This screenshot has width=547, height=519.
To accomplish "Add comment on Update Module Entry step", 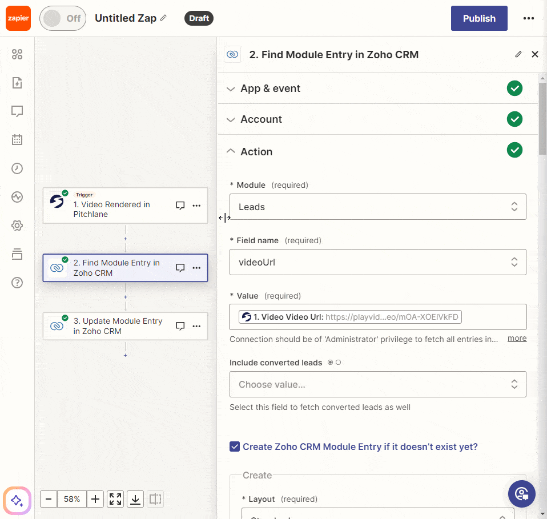I will coord(180,326).
